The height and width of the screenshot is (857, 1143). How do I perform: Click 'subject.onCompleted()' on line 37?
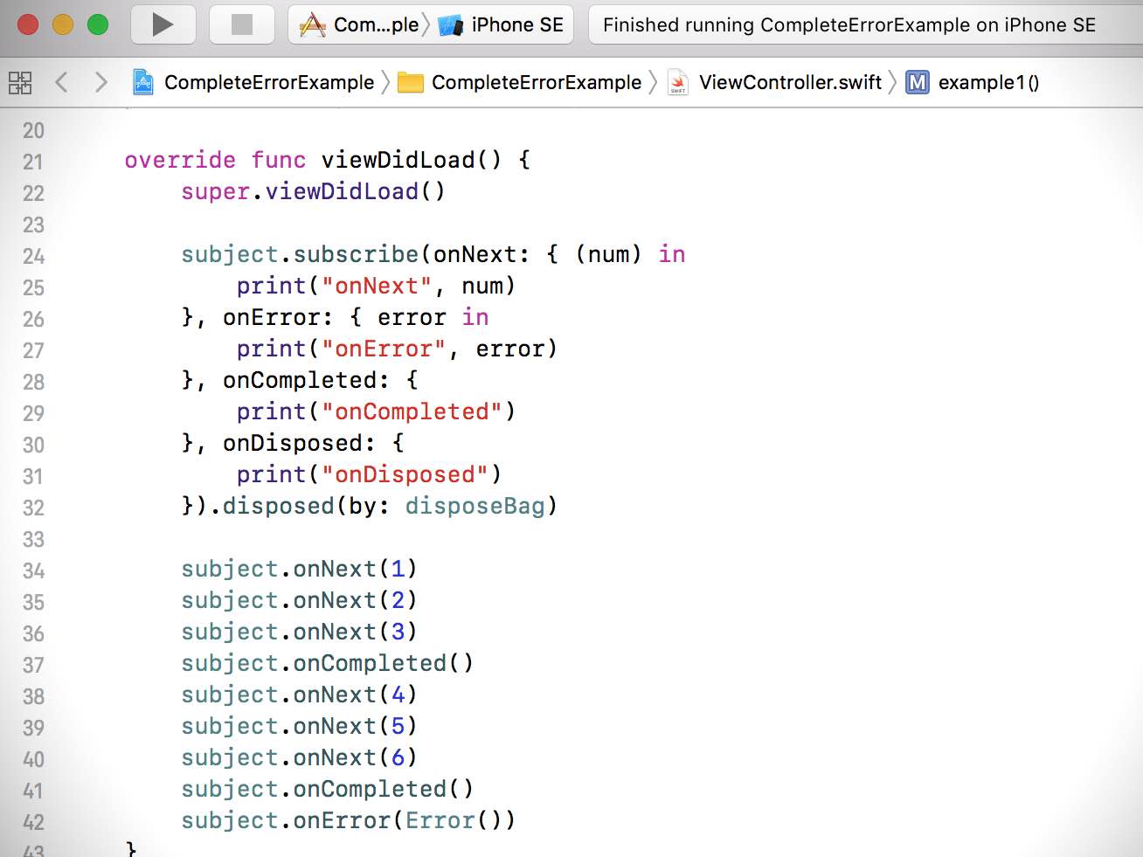[x=328, y=663]
